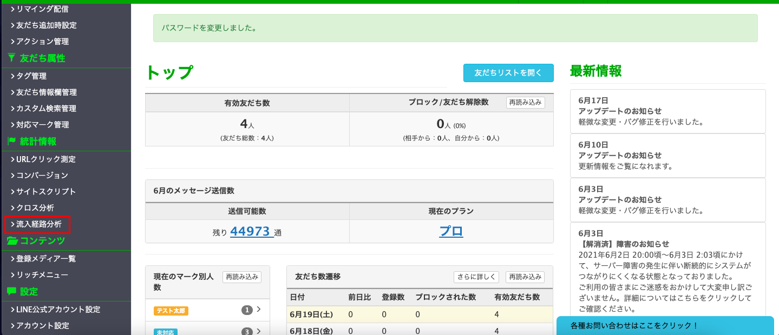
Task: Reload the 現在のマーク別人数 panel
Action: click(241, 277)
